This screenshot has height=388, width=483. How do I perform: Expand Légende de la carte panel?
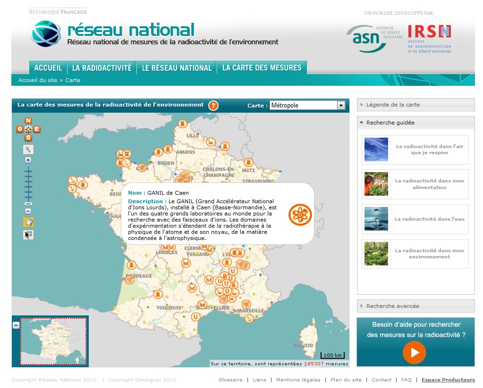tap(415, 105)
